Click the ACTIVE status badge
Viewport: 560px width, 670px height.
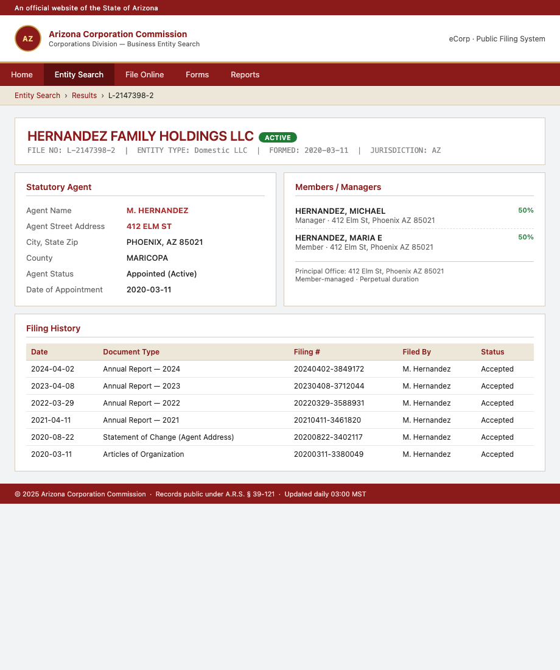tap(278, 137)
